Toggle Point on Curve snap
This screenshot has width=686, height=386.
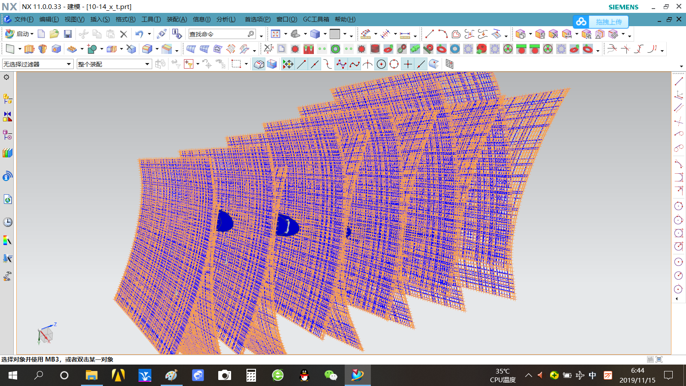pos(421,64)
